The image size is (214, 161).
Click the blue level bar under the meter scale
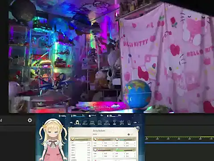pyautogui.click(x=179, y=143)
